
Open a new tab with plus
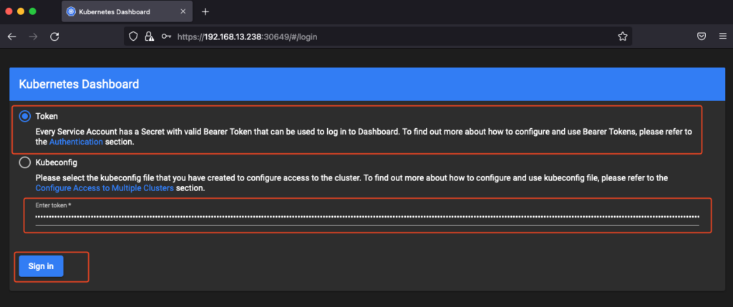click(x=205, y=11)
